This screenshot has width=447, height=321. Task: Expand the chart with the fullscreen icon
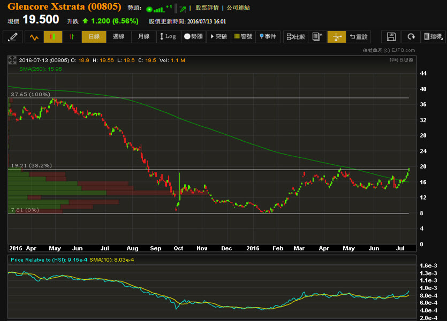(12, 60)
